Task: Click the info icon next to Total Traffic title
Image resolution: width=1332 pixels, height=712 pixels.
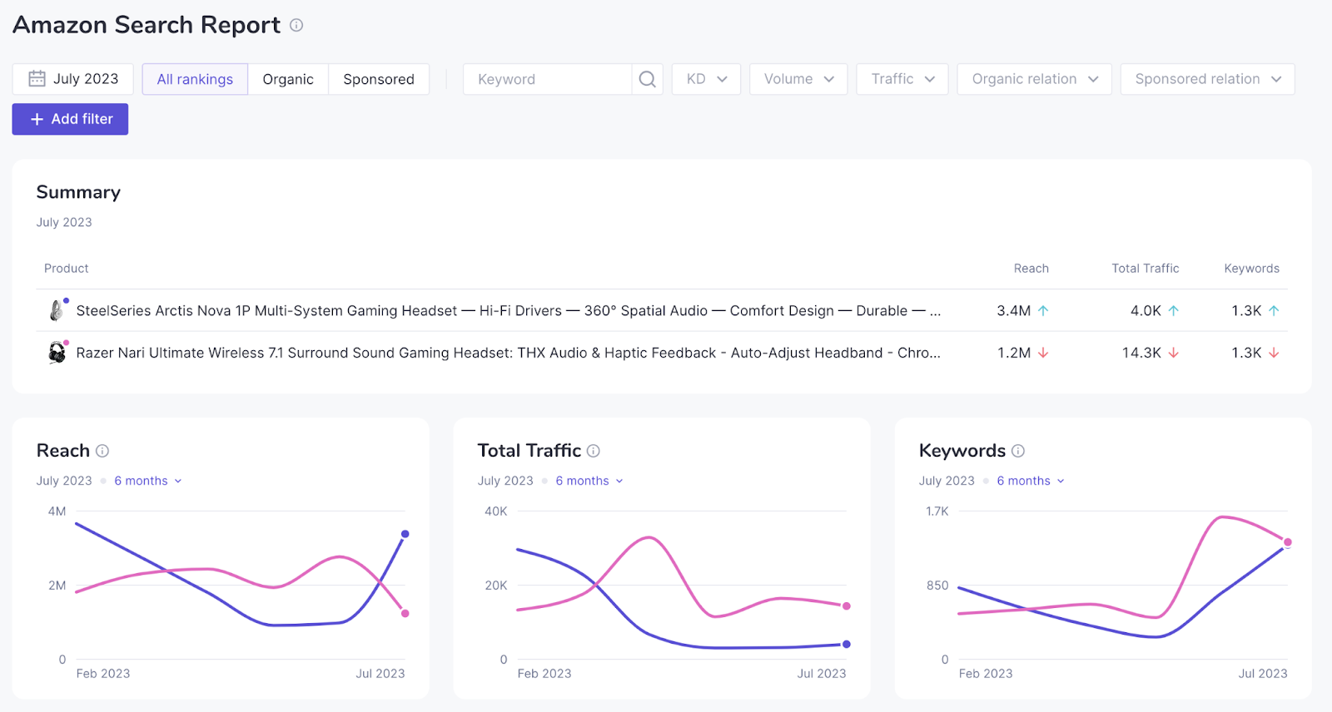Action: point(594,451)
